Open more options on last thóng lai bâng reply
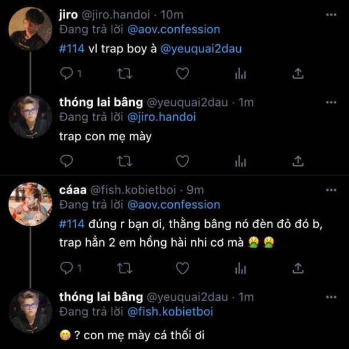The width and height of the screenshot is (349, 349). pyautogui.click(x=331, y=297)
